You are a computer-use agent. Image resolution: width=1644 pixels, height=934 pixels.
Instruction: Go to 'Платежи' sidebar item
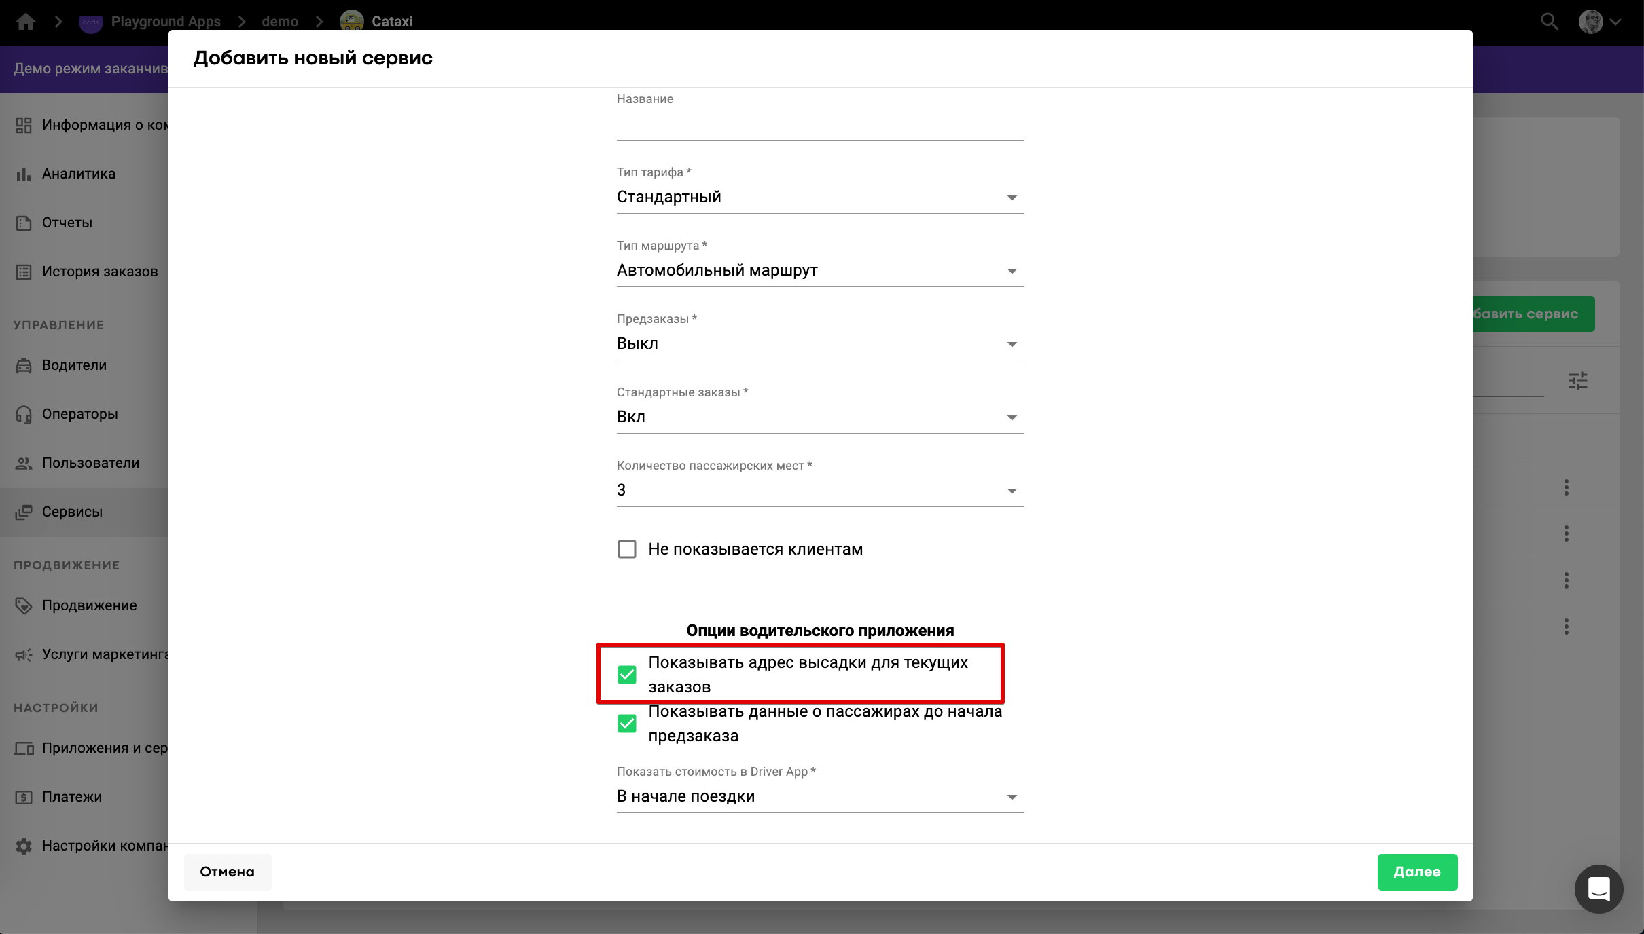(x=71, y=797)
